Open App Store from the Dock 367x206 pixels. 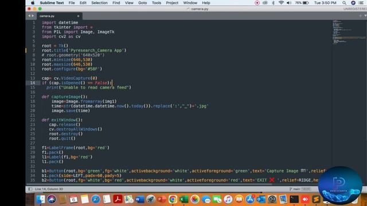(x=250, y=199)
